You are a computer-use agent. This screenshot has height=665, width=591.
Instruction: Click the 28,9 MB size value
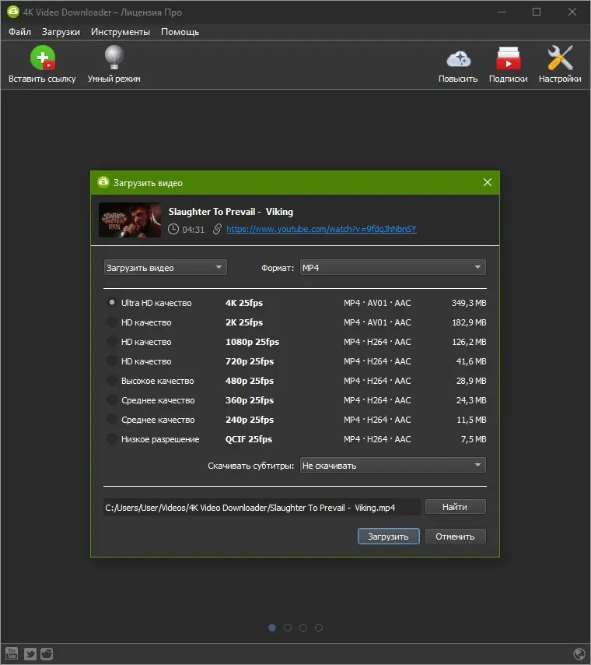coord(471,381)
